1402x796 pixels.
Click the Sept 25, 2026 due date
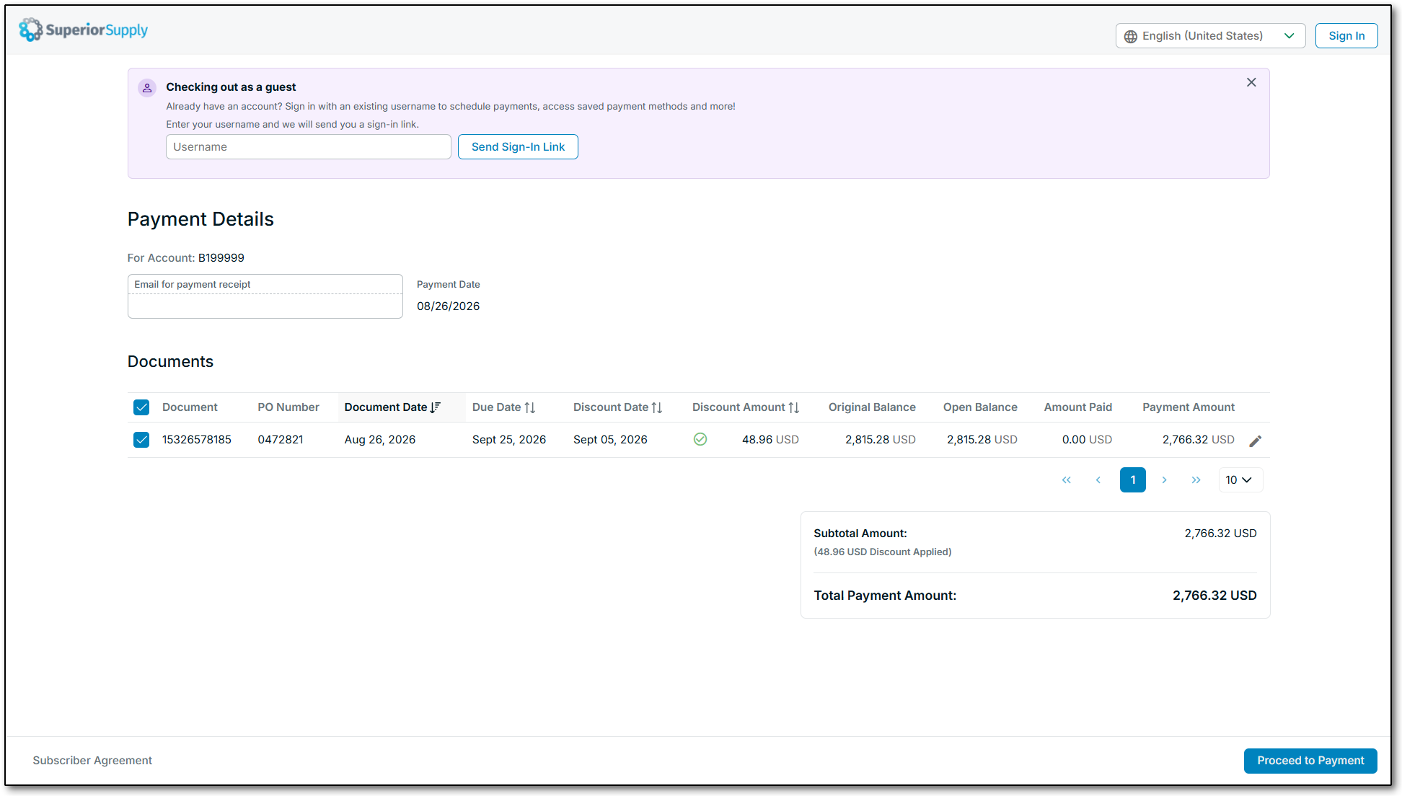509,440
